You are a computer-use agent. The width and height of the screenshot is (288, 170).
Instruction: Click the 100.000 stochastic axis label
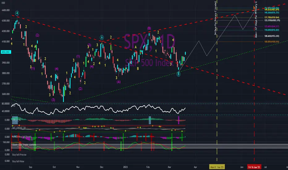[x=6, y=142]
